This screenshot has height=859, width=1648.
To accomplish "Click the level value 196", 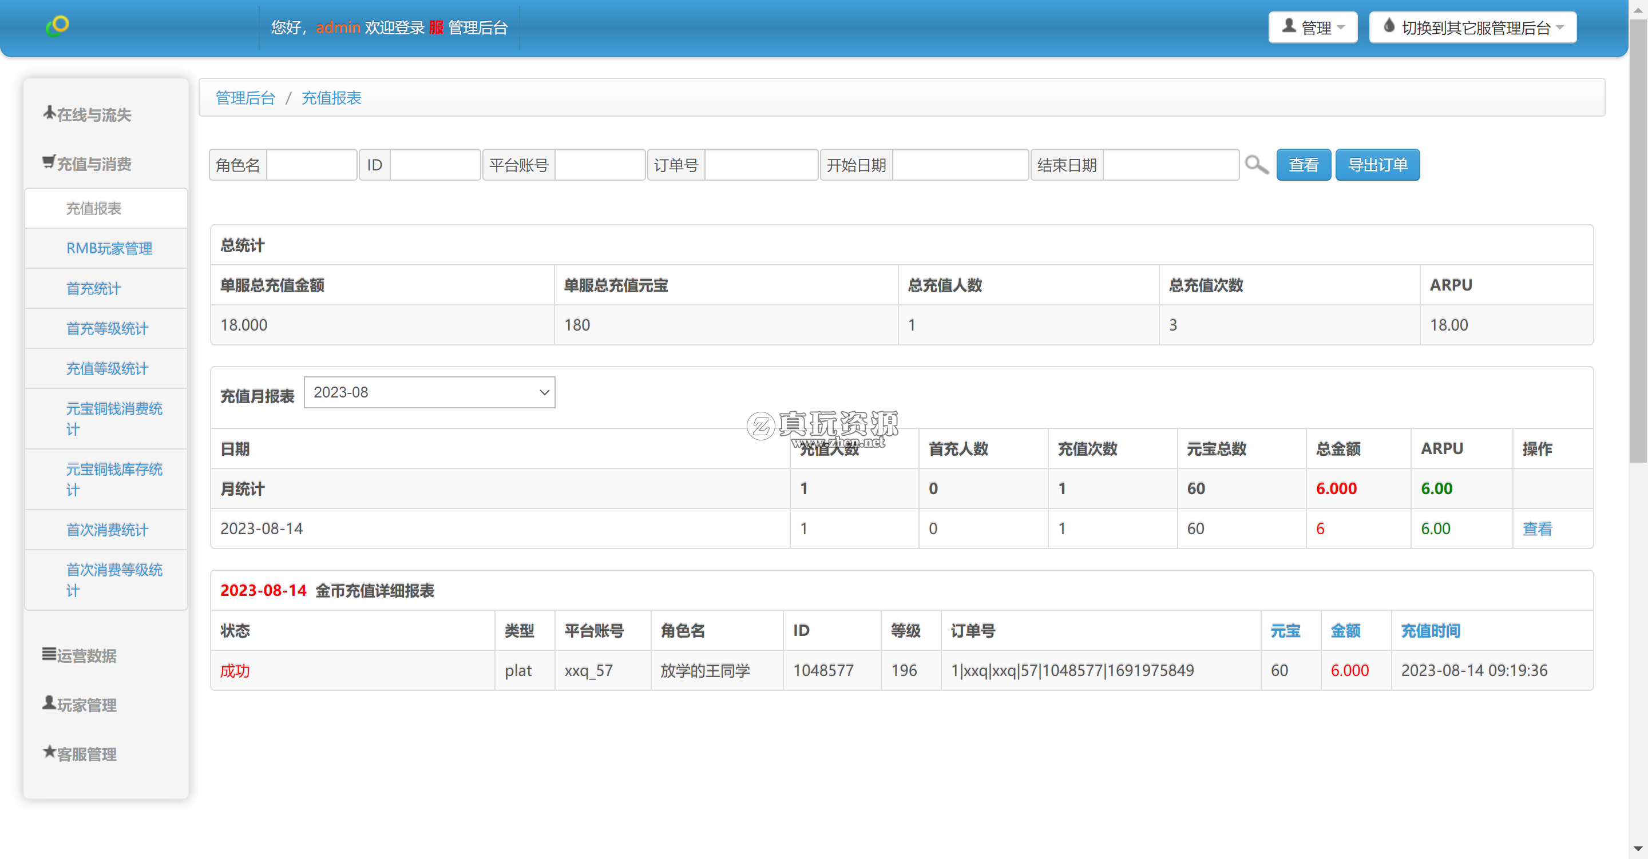I will point(904,670).
